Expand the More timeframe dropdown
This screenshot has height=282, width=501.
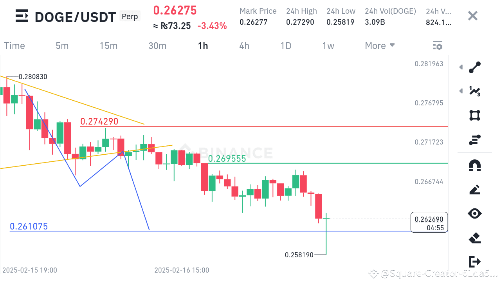[379, 45]
